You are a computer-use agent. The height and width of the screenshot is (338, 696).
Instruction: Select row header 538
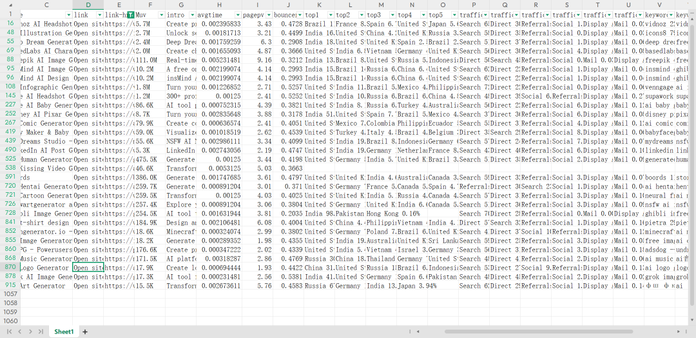click(x=10, y=168)
